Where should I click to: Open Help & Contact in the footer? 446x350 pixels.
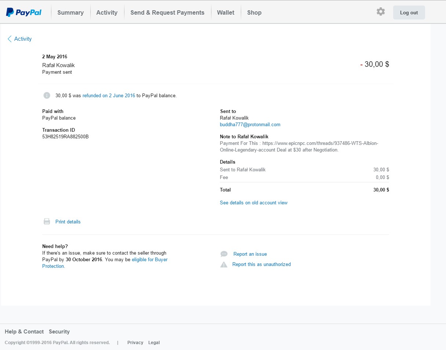pyautogui.click(x=24, y=332)
